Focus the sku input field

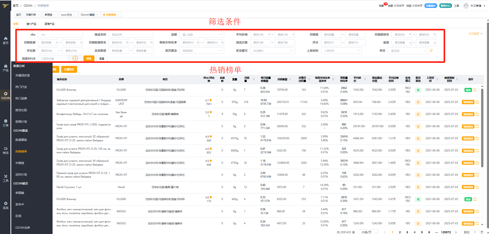[60, 34]
